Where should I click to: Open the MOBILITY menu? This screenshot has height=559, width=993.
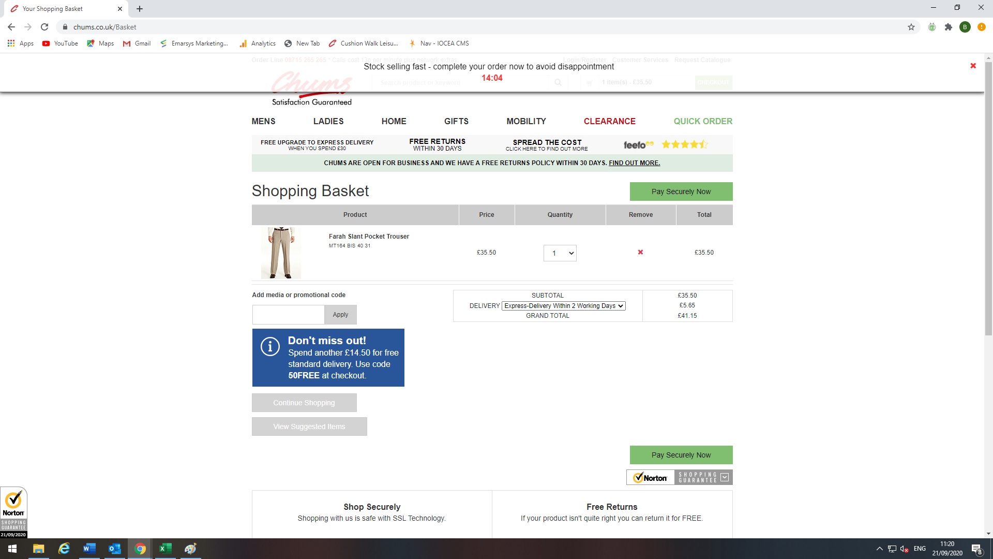click(526, 121)
